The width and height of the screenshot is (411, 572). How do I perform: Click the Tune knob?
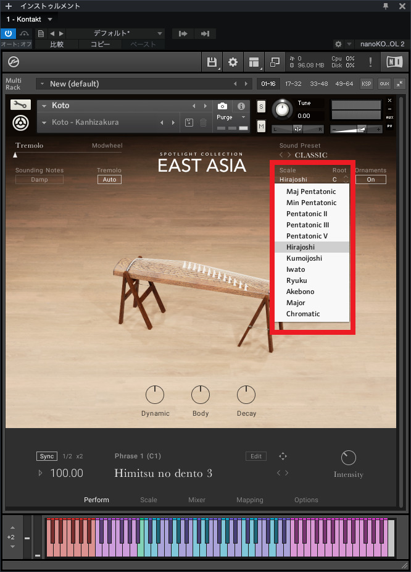(x=282, y=109)
